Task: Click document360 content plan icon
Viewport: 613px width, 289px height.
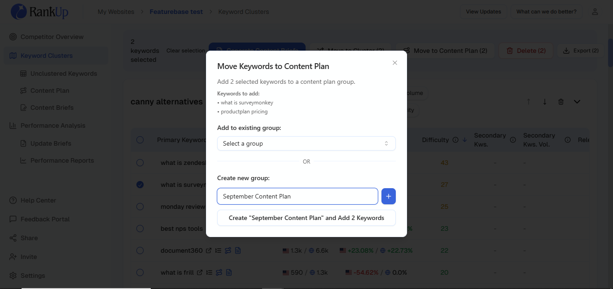Action: tap(228, 250)
